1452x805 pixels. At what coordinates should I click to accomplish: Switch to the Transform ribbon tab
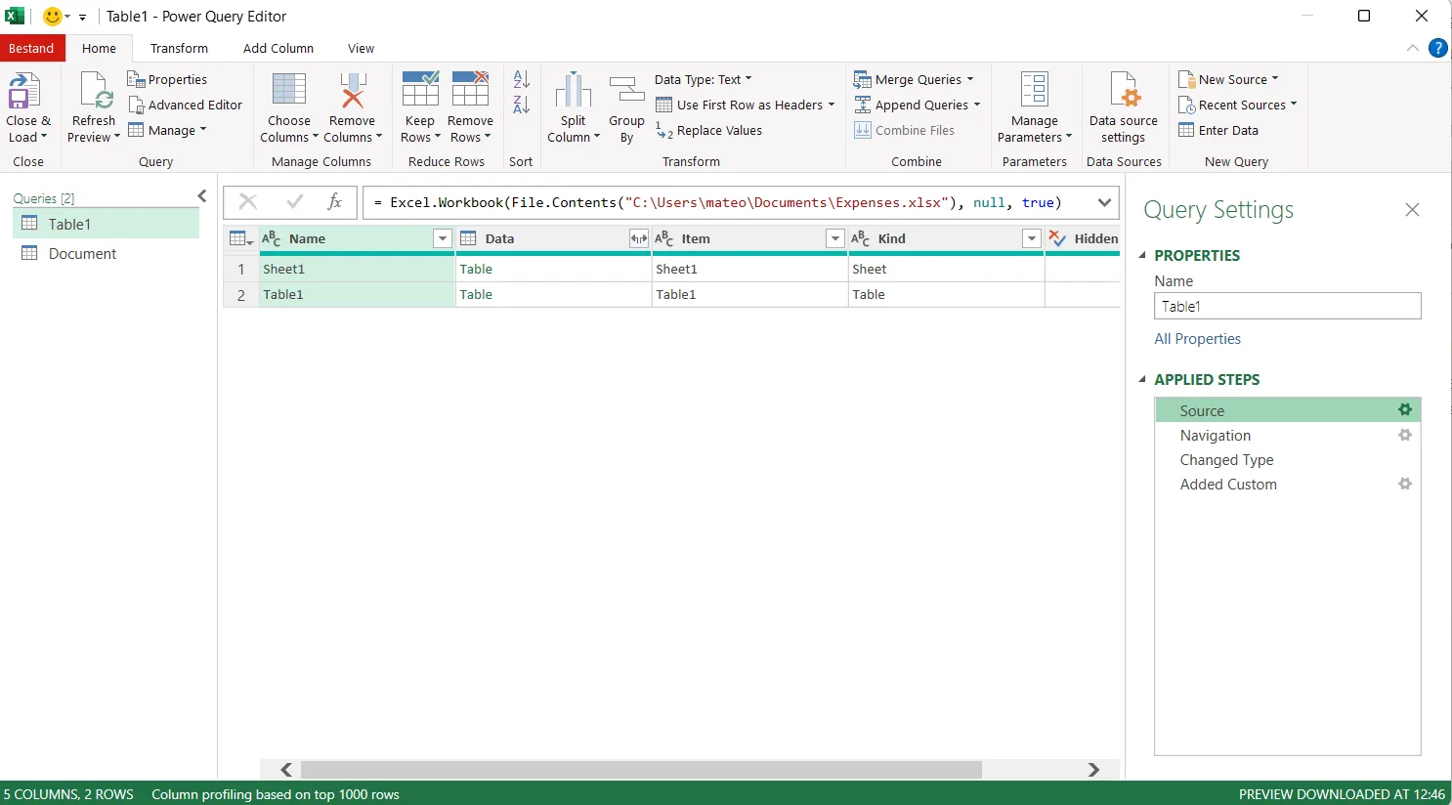pyautogui.click(x=179, y=48)
